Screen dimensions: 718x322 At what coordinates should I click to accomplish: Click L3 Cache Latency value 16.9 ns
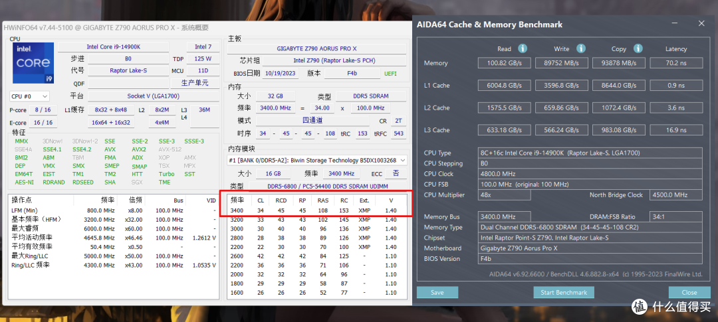[x=676, y=130]
